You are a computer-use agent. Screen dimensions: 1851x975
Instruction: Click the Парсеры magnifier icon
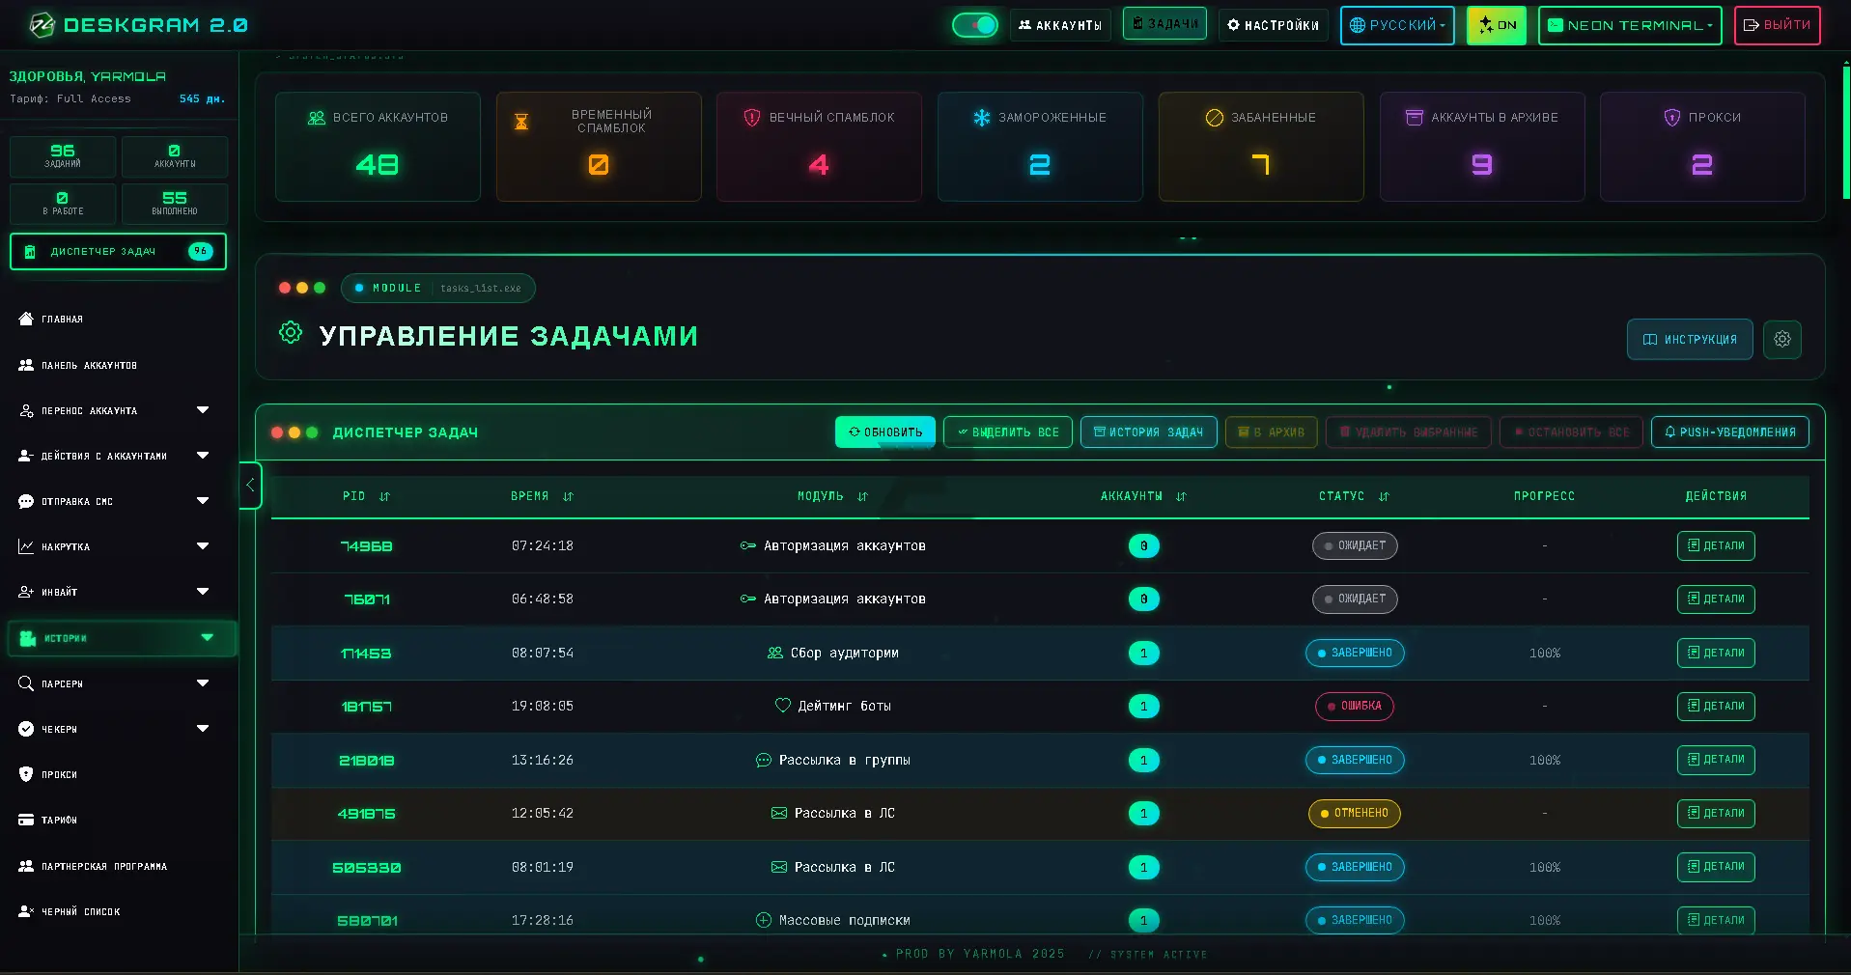pyautogui.click(x=26, y=683)
